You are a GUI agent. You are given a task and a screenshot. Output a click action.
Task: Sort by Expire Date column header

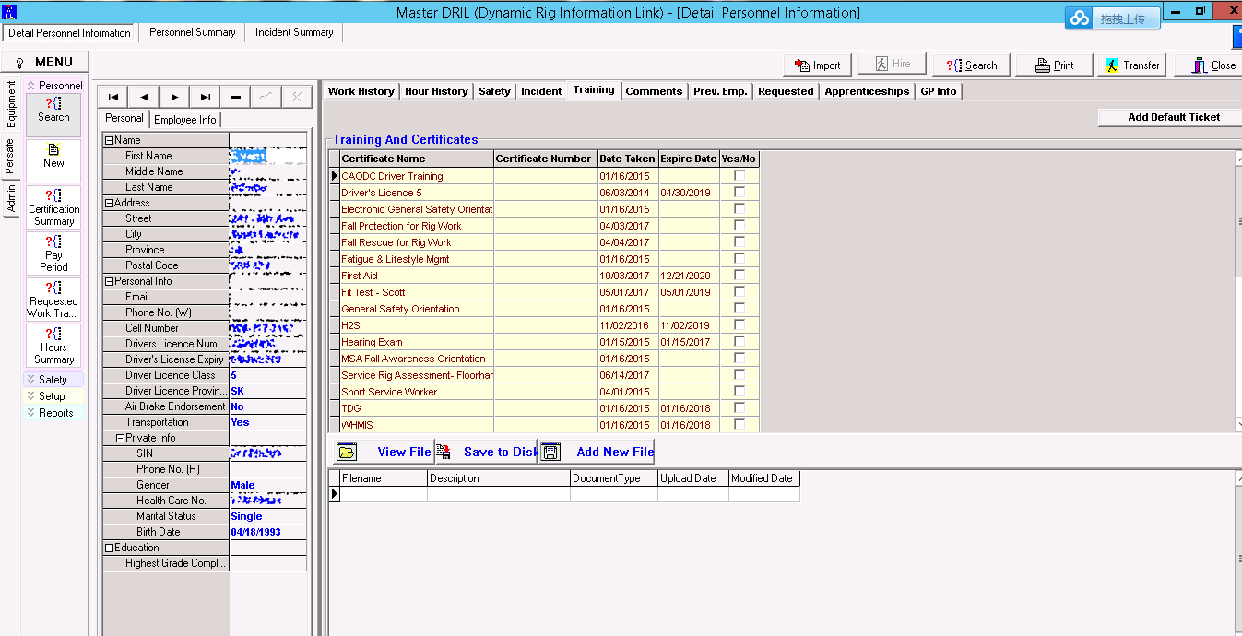click(689, 159)
